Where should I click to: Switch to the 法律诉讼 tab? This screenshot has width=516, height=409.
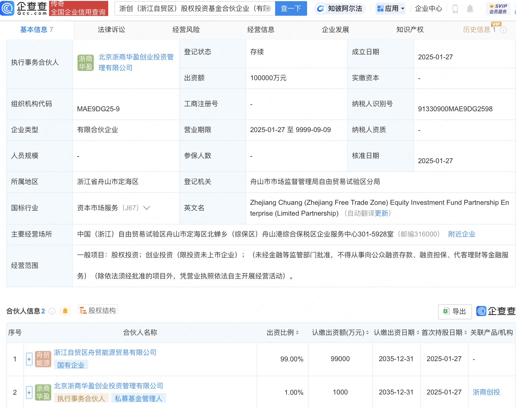111,29
